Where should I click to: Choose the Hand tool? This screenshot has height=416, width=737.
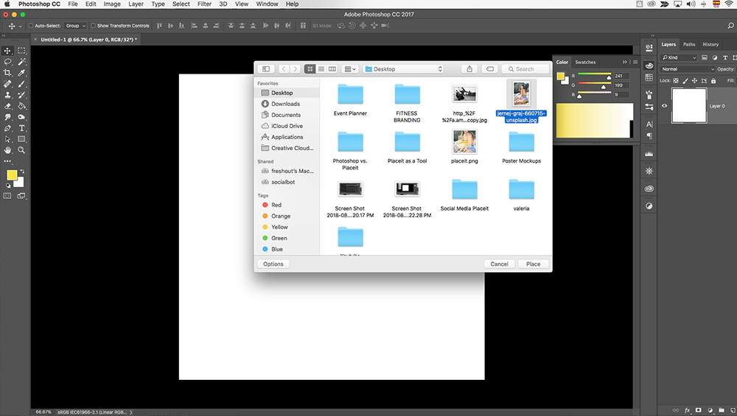7,150
